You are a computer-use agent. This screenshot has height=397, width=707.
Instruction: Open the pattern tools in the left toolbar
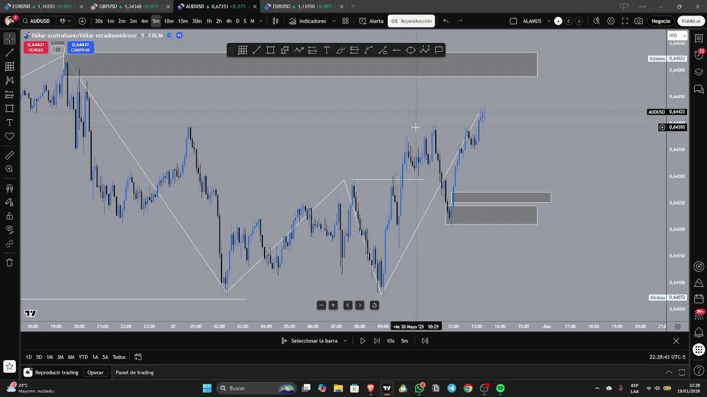pos(9,81)
